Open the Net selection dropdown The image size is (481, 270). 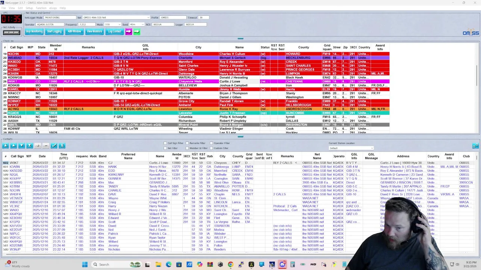(116, 18)
